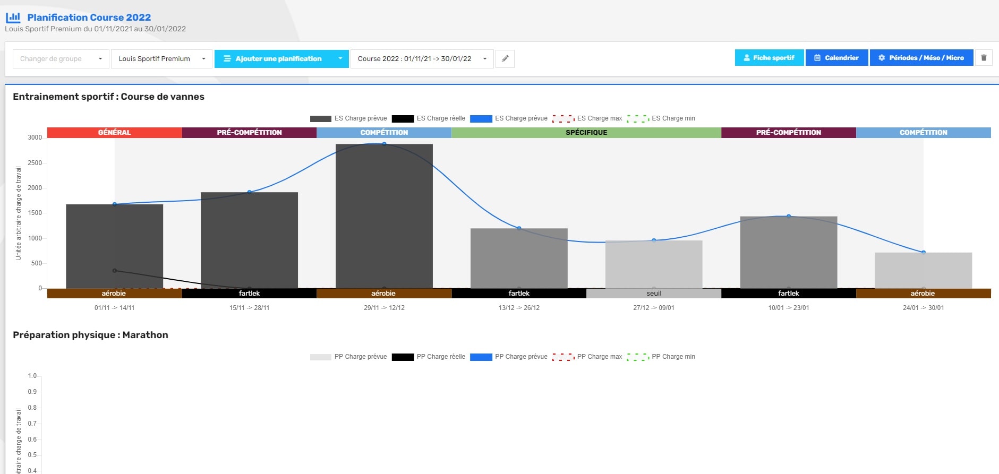Click the bar for 13/12 -> 26/12
The width and height of the screenshot is (999, 474).
(x=519, y=258)
